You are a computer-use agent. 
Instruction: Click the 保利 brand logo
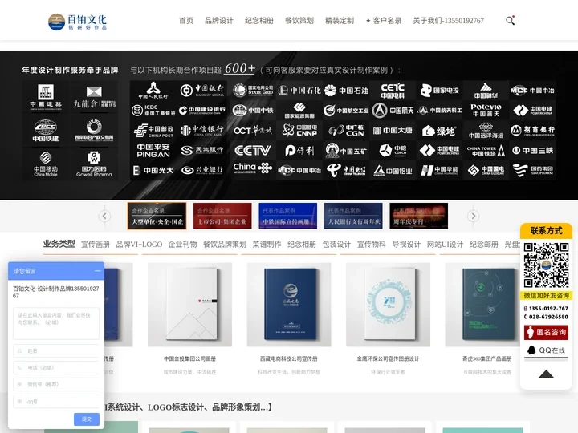(x=299, y=150)
